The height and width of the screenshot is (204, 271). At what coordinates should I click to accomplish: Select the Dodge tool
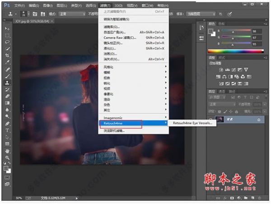(7, 116)
